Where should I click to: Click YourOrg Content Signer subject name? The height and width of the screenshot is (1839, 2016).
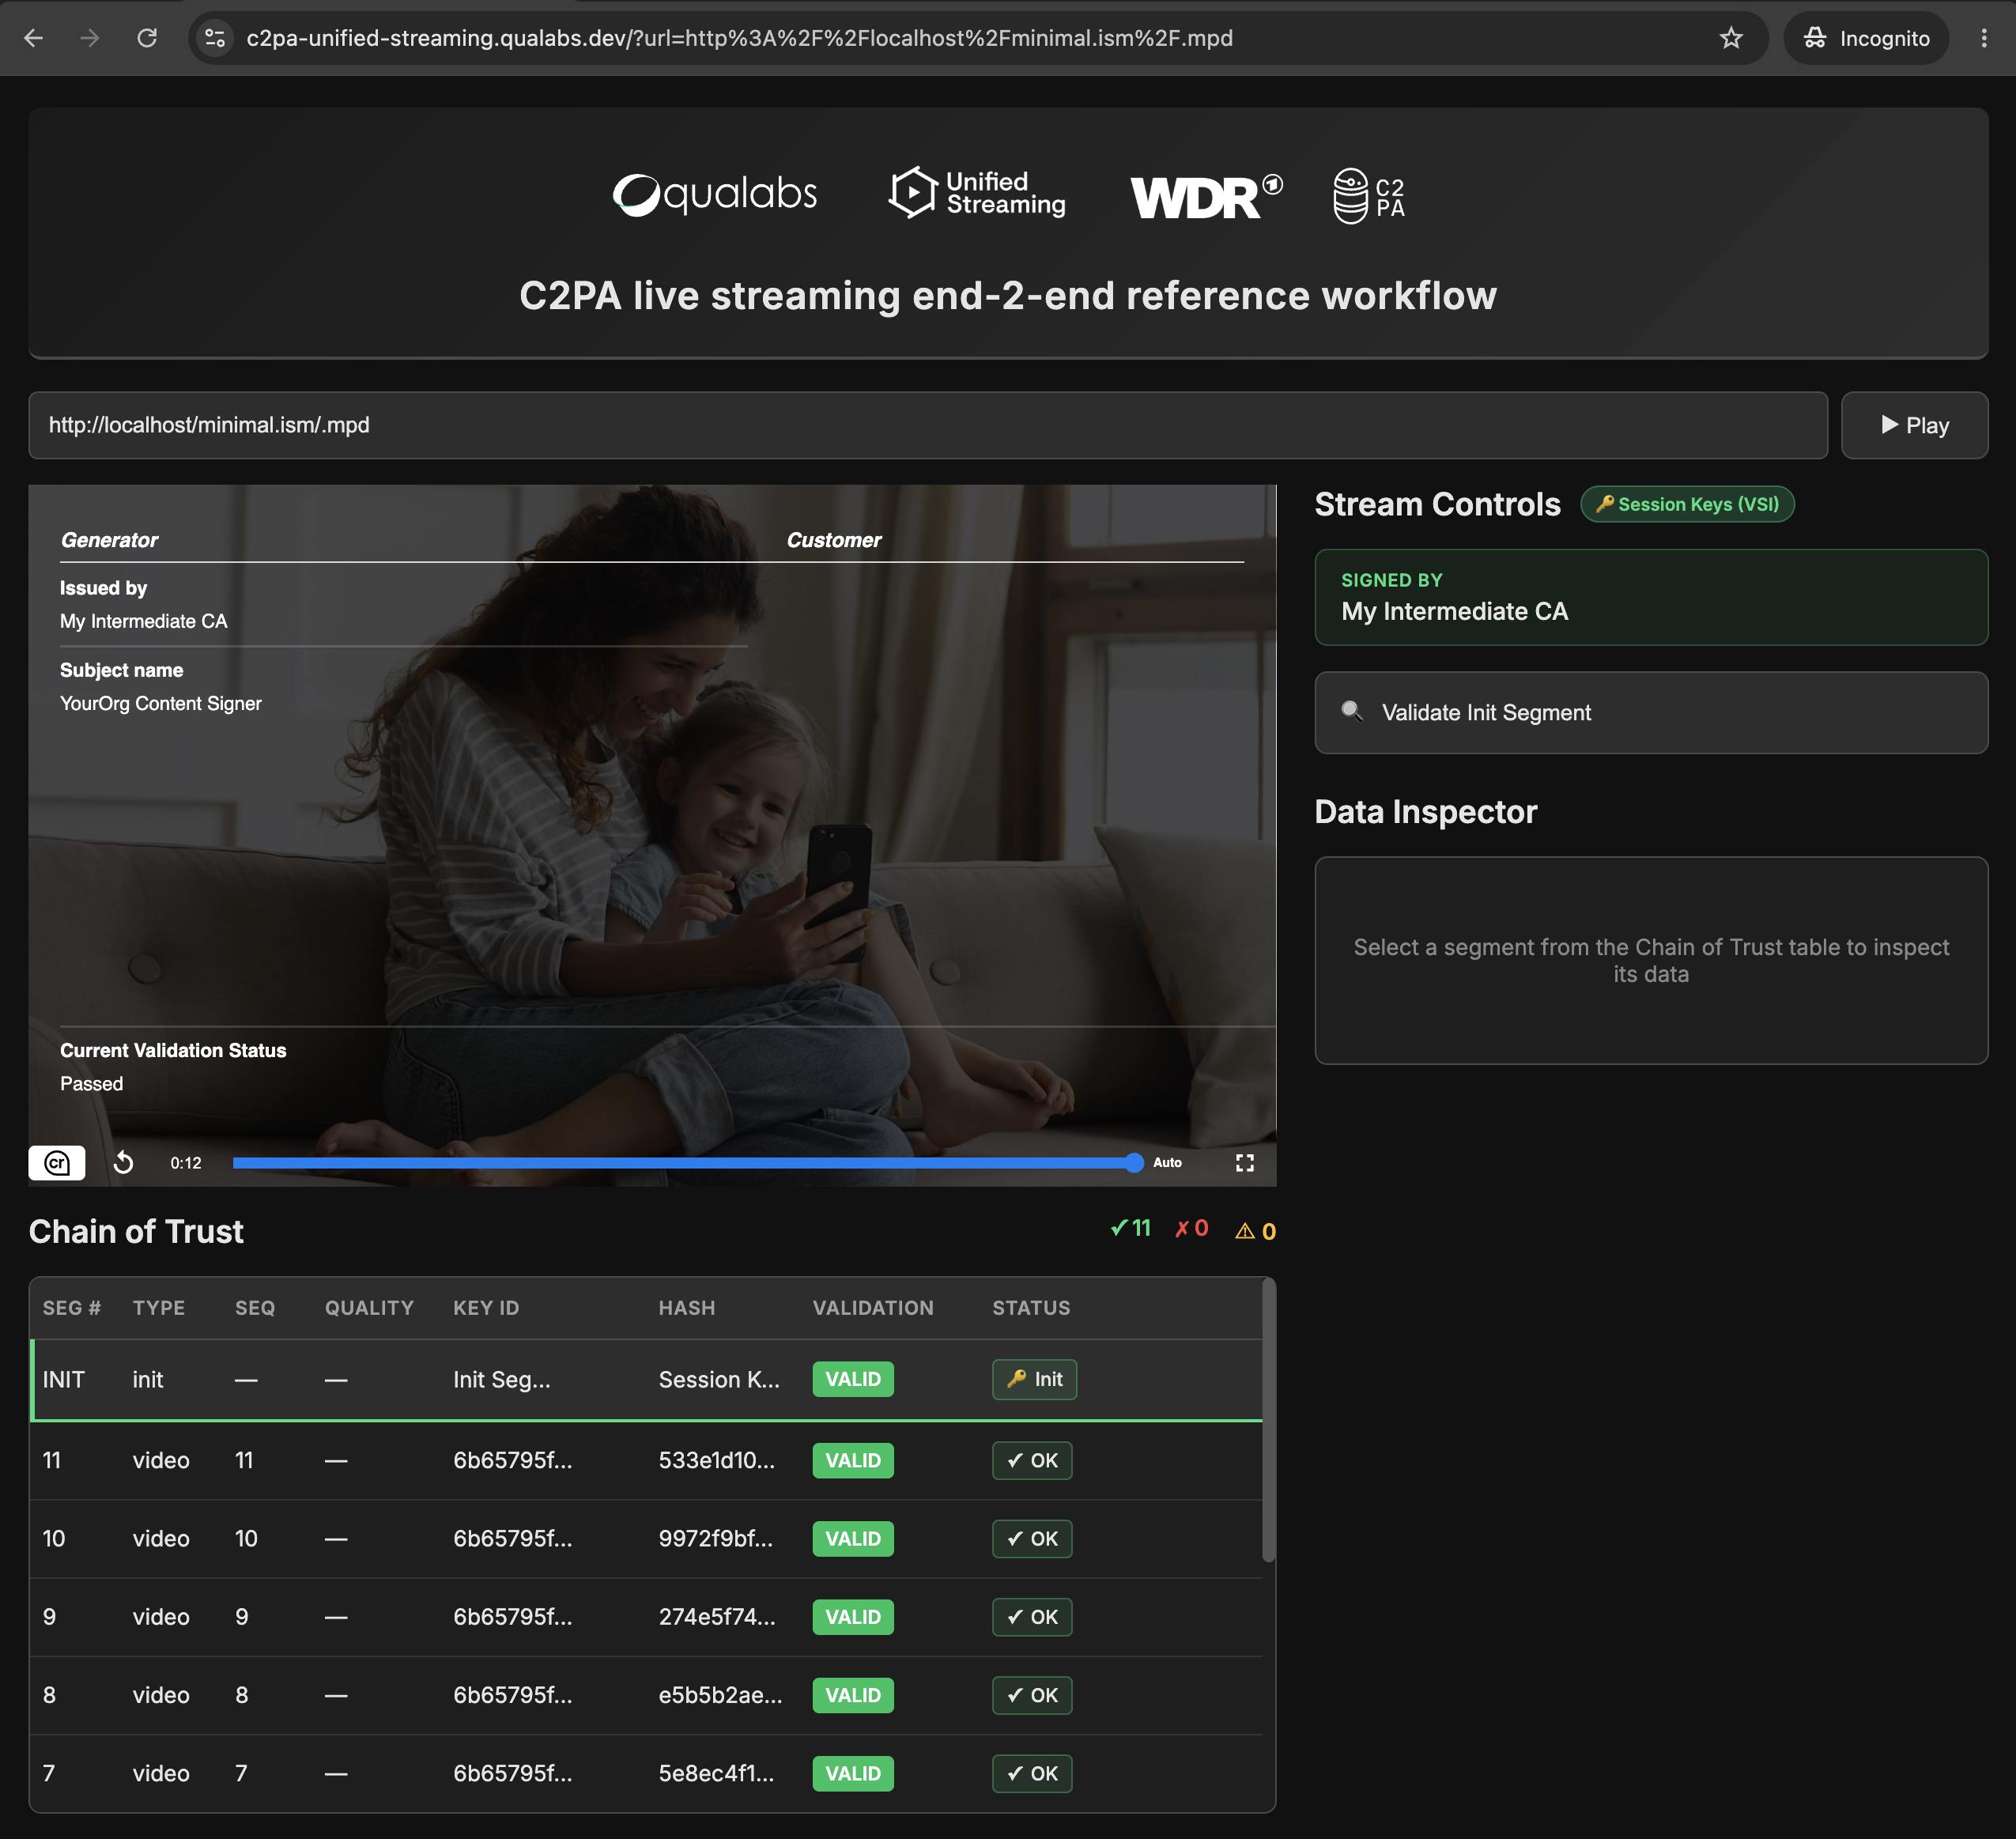click(x=161, y=703)
